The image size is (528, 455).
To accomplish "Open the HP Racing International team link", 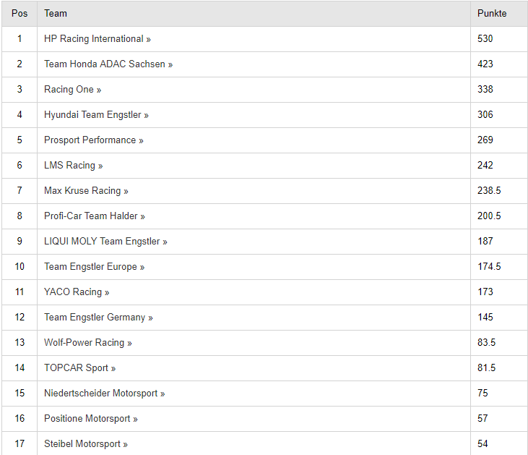I will point(97,39).
